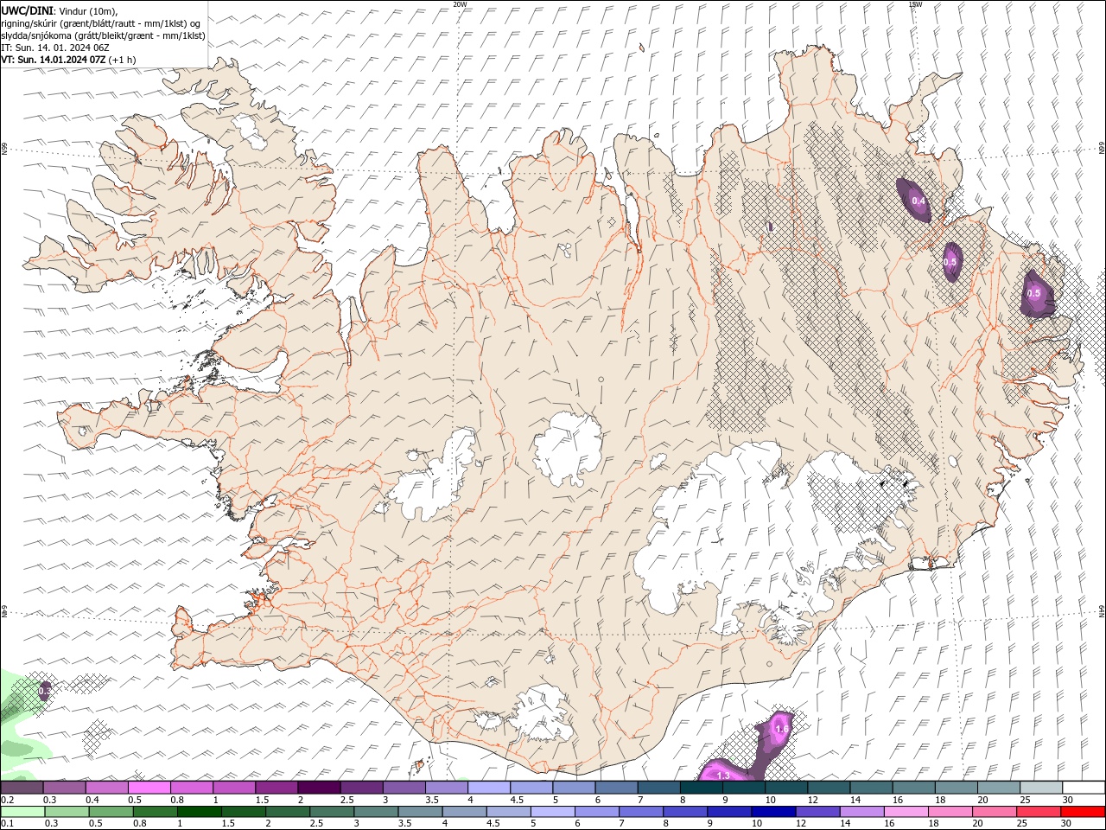The width and height of the screenshot is (1106, 830).
Task: Click the 15W longitude label
Action: [x=916, y=4]
